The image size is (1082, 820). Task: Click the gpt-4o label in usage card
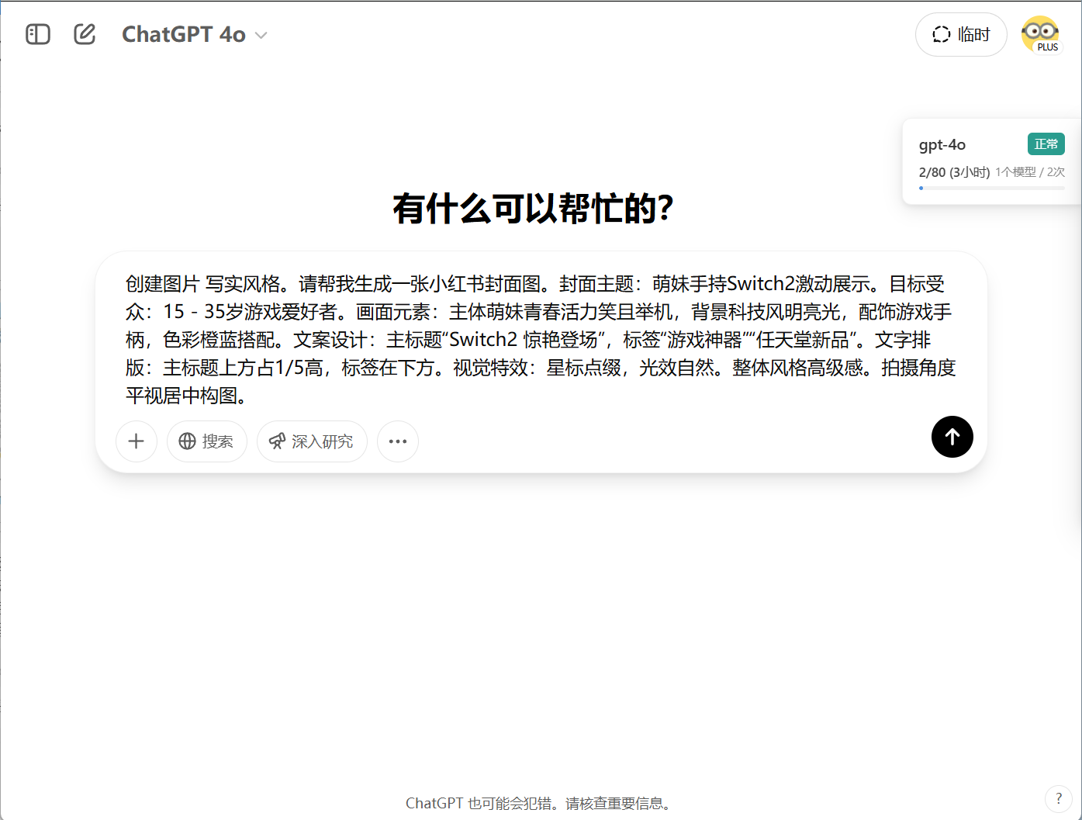(942, 145)
